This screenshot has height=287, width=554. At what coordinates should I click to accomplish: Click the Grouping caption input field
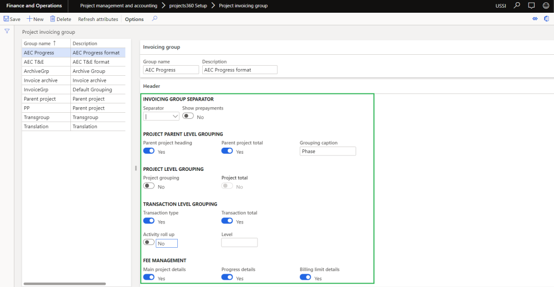(x=327, y=152)
